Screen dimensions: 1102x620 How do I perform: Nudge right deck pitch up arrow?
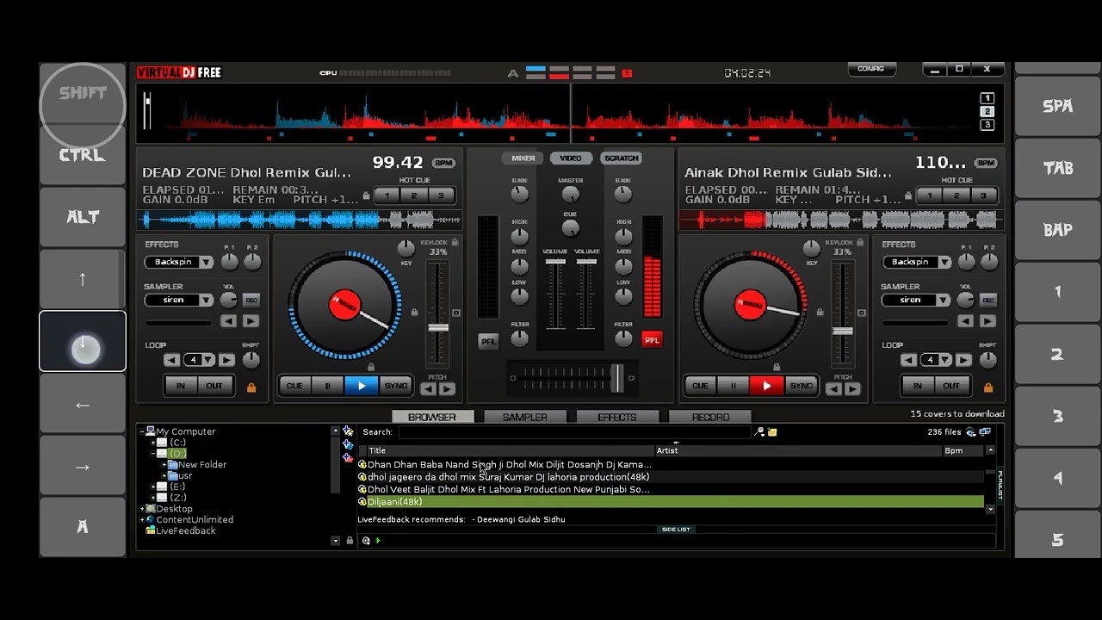click(x=851, y=388)
